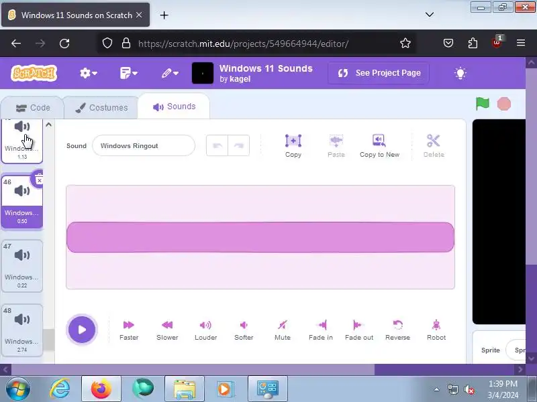Click See Project Page button

click(379, 73)
